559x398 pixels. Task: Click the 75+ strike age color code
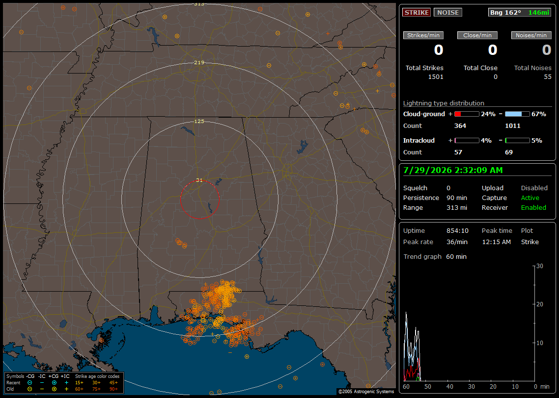click(96, 389)
